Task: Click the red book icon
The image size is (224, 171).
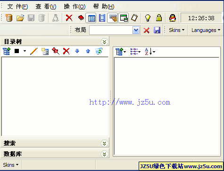Action: (81, 18)
